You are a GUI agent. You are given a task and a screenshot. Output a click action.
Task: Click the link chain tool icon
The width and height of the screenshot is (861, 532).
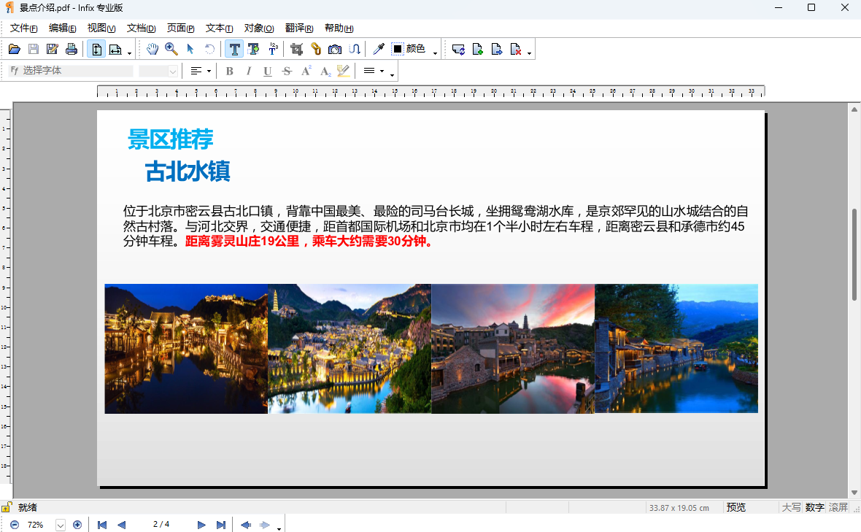pyautogui.click(x=316, y=49)
